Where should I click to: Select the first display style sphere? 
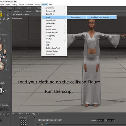click(1, 109)
